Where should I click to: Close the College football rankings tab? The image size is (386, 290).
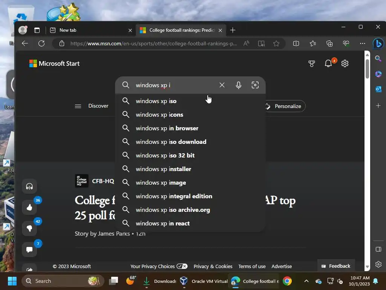(220, 30)
